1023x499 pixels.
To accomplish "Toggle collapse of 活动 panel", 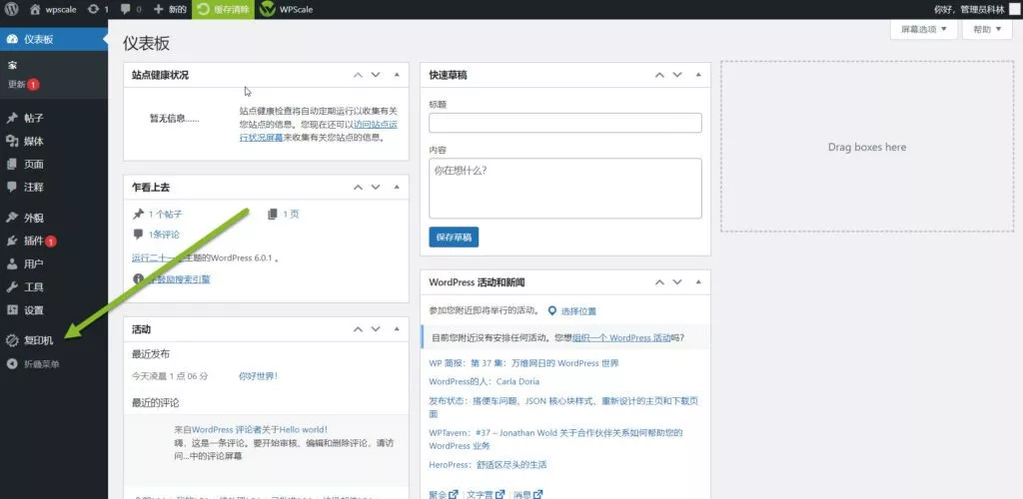I will 397,329.
